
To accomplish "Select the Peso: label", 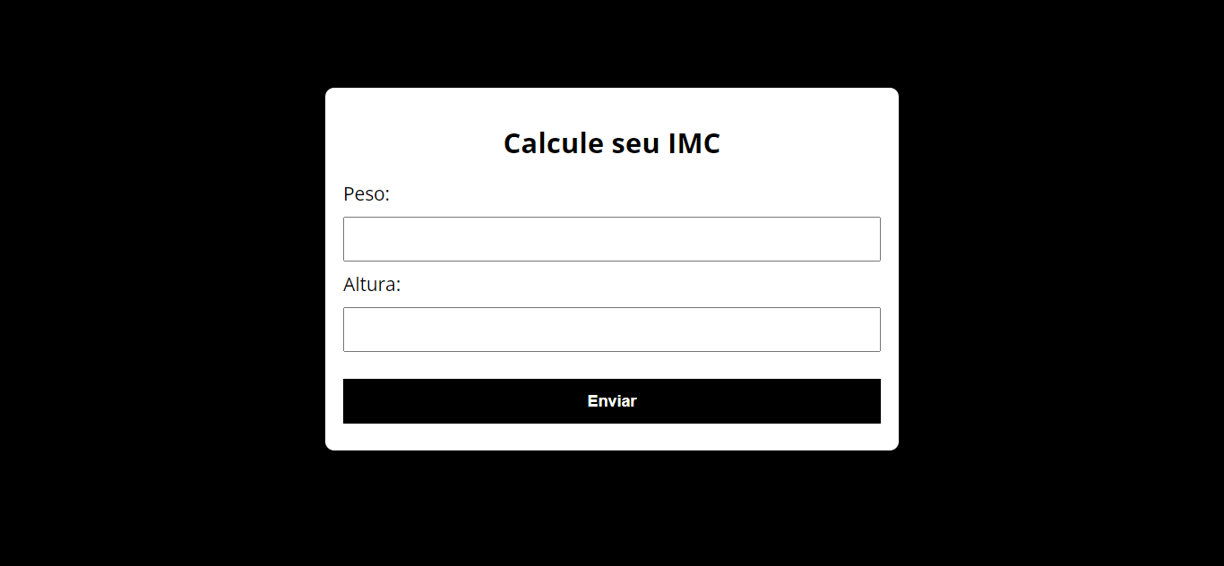I will 366,193.
